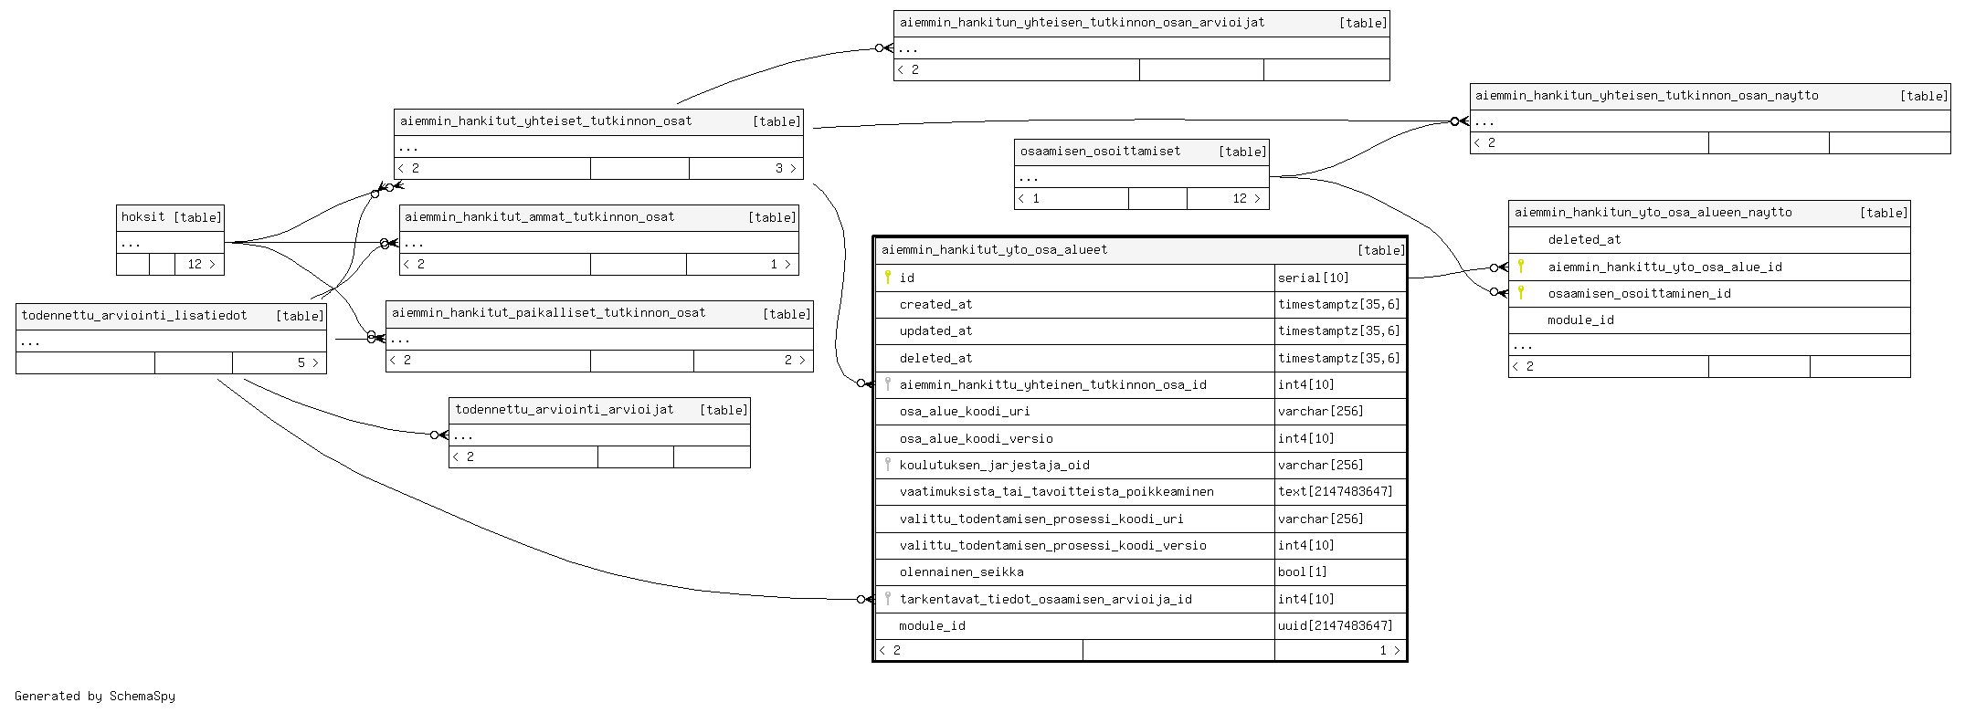The image size is (1965, 713).
Task: Click the yellow key icon beside osaamisen_osoittaminen_id
Action: pos(1521,292)
